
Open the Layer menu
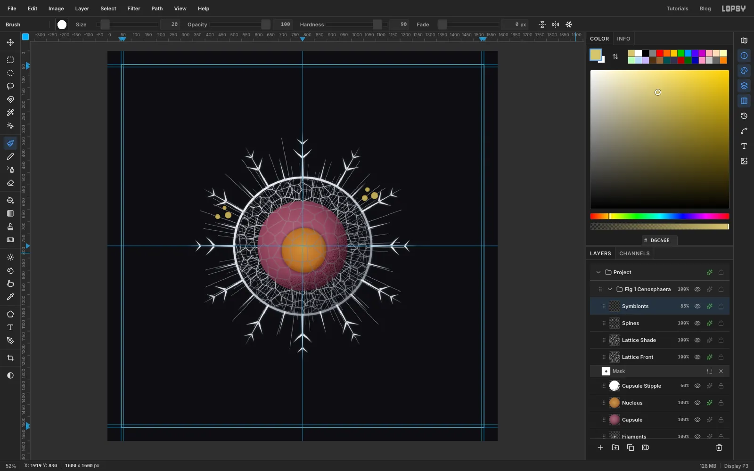pyautogui.click(x=82, y=8)
